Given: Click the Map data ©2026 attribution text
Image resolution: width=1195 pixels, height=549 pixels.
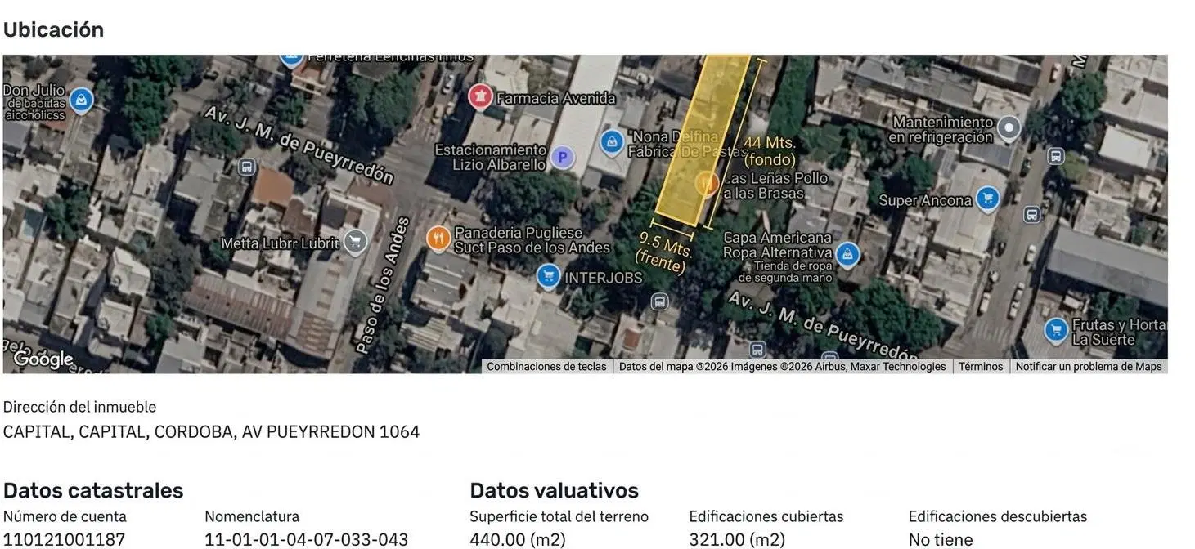Looking at the screenshot, I should tap(782, 367).
